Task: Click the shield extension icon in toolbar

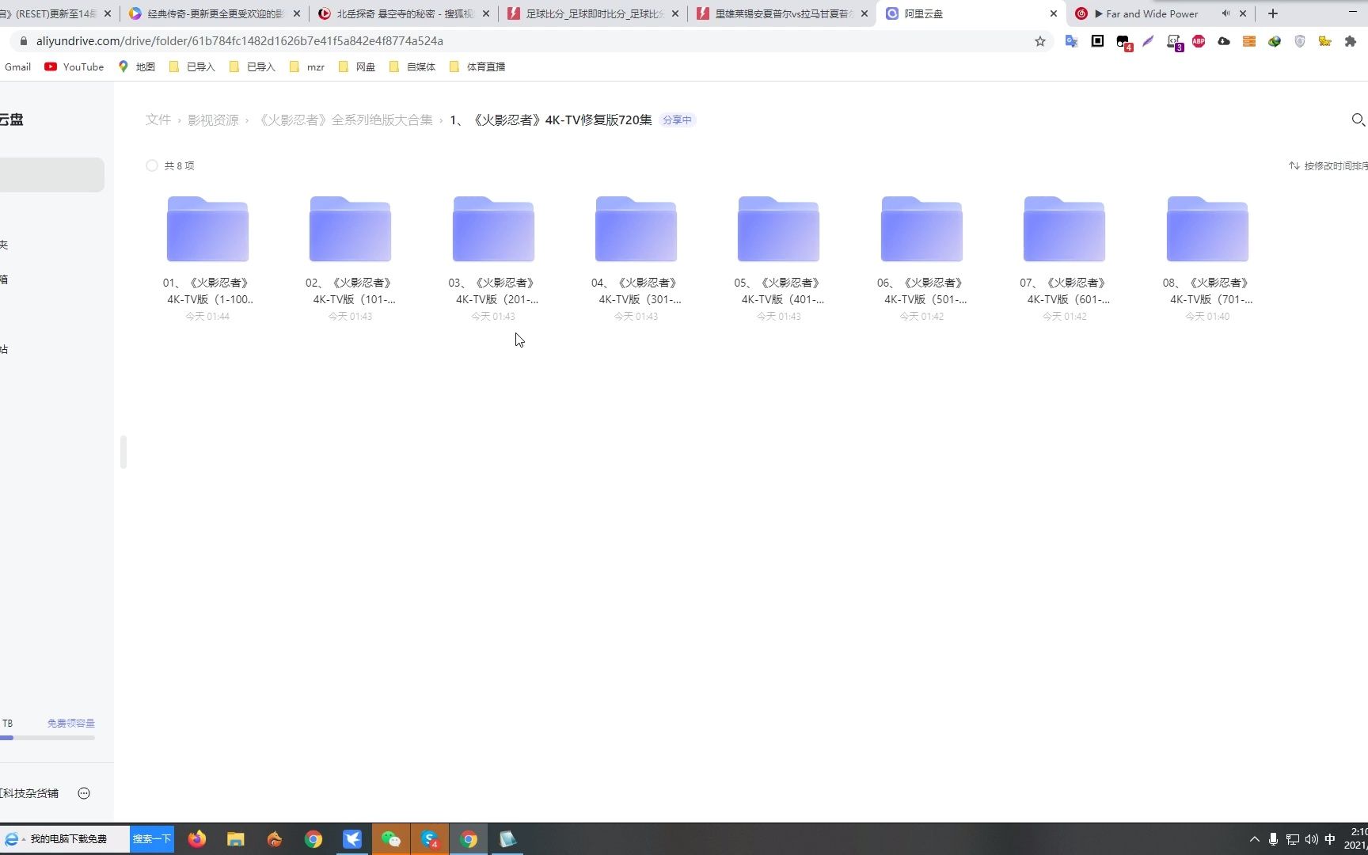Action: [1300, 41]
